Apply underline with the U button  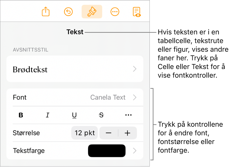tap(74, 115)
